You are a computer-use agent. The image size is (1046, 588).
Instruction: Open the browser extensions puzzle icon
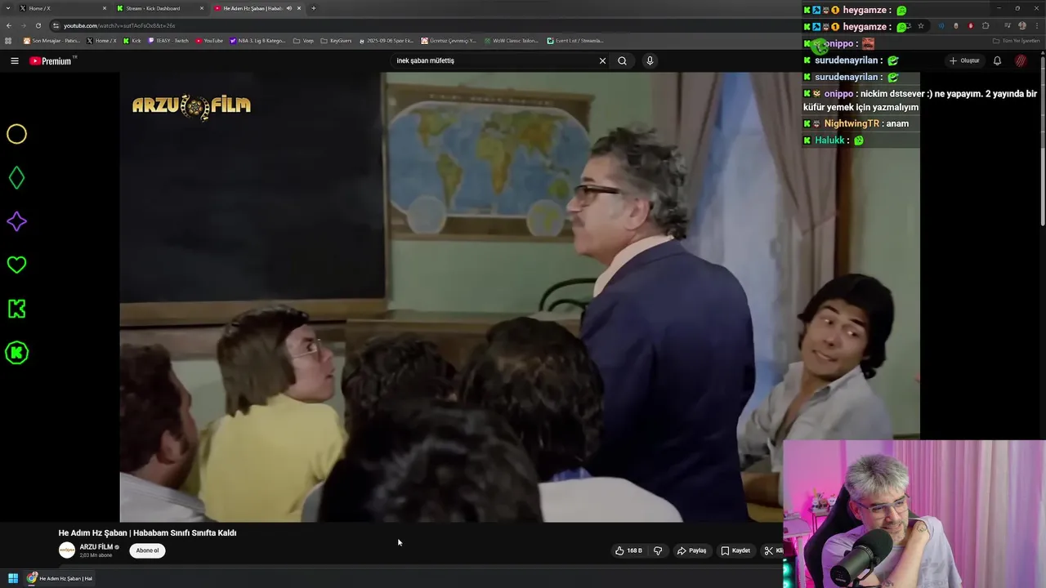pyautogui.click(x=986, y=25)
